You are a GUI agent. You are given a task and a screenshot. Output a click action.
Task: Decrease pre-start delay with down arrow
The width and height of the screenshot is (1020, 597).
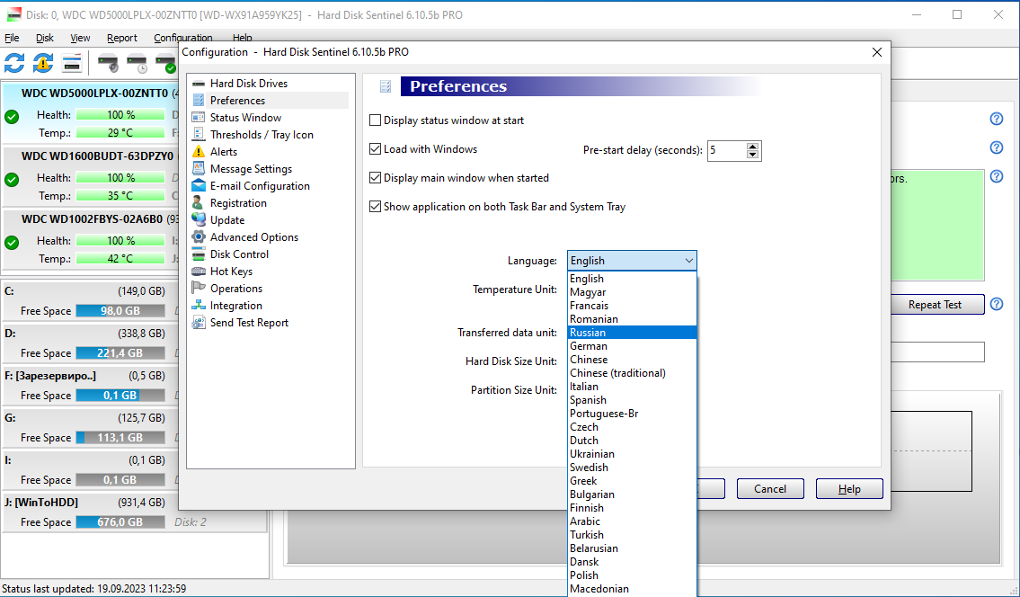(752, 155)
